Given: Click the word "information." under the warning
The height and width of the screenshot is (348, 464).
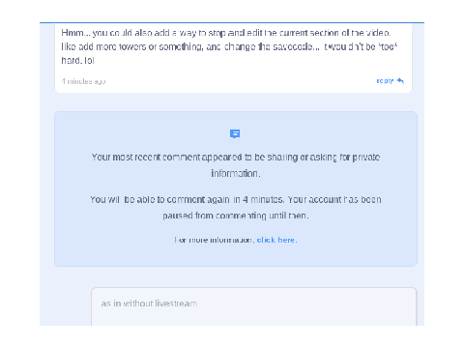Looking at the screenshot, I should pos(236,174).
